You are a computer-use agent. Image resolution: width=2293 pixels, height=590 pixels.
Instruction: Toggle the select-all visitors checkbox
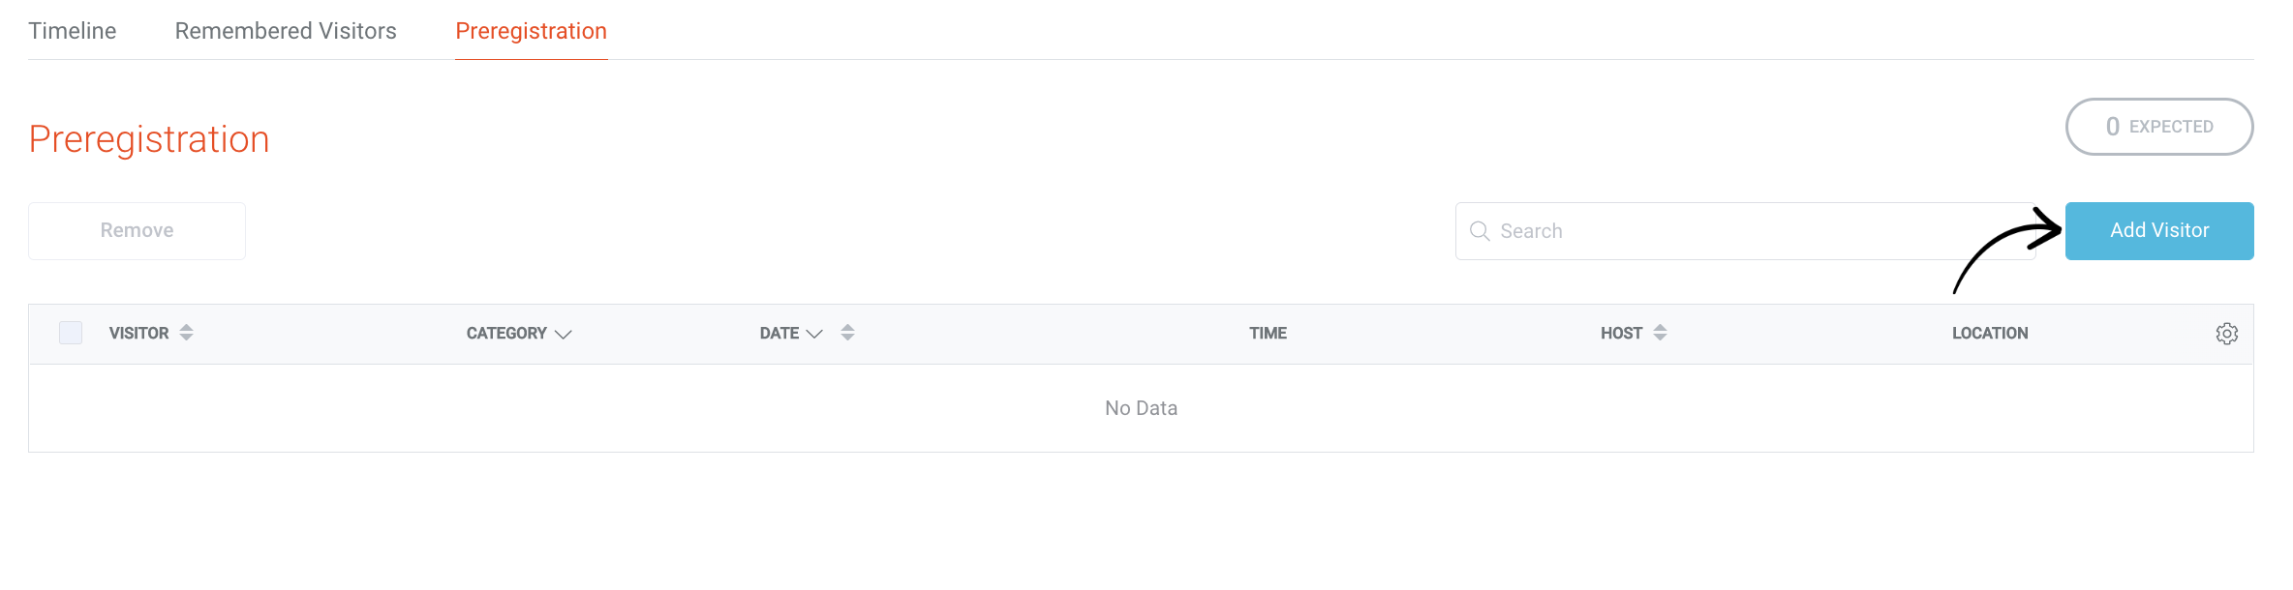click(71, 333)
